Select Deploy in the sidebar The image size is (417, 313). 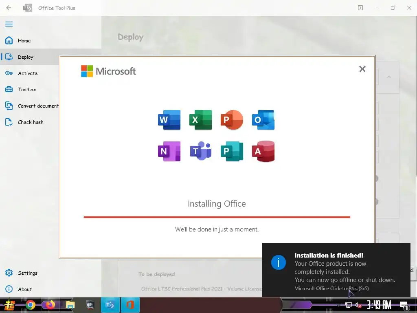pos(30,57)
